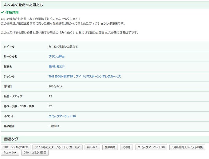
Task: Click the 発行日 row label
Action: pyautogui.click(x=8, y=86)
